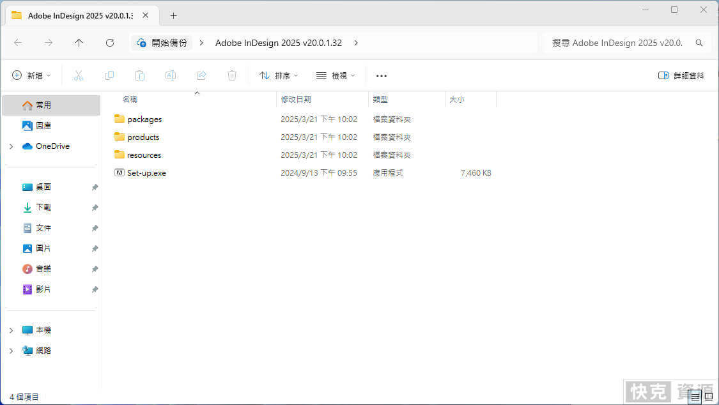
Task: Click the Copy icon in toolbar
Action: coord(109,75)
